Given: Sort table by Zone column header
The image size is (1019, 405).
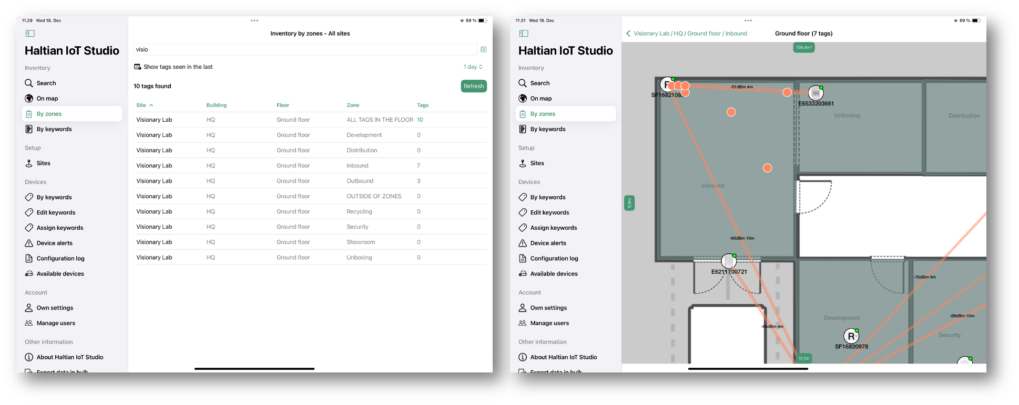Looking at the screenshot, I should point(353,105).
